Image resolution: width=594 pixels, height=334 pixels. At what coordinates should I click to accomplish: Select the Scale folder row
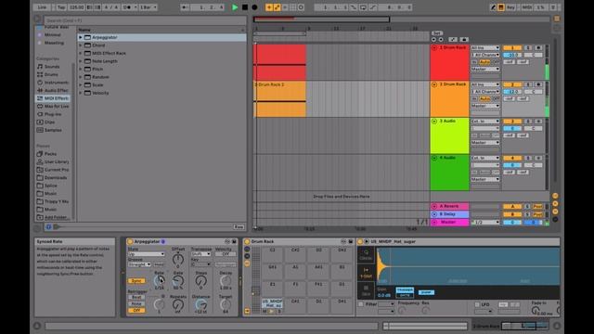point(161,85)
